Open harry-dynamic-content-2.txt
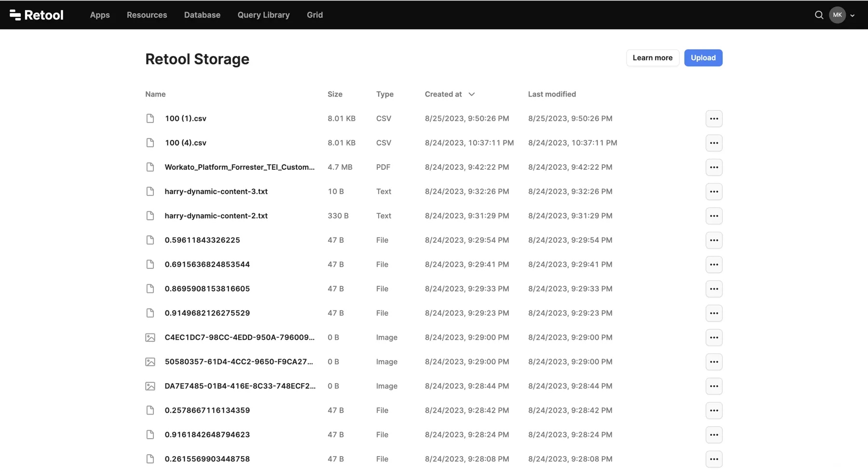Screen dimensions: 868x472 216,216
